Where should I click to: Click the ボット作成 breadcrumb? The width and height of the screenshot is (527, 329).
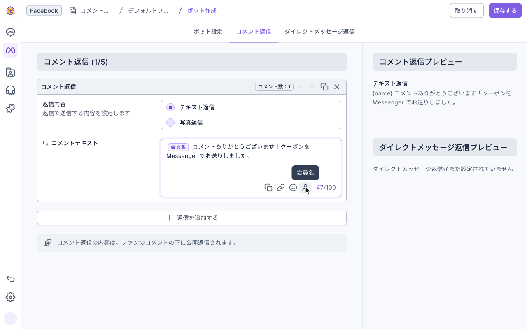(x=202, y=11)
